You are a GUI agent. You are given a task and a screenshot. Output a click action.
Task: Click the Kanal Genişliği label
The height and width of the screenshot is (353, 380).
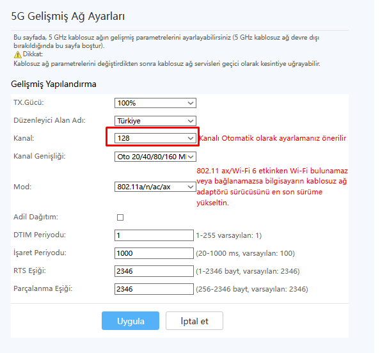(40, 156)
